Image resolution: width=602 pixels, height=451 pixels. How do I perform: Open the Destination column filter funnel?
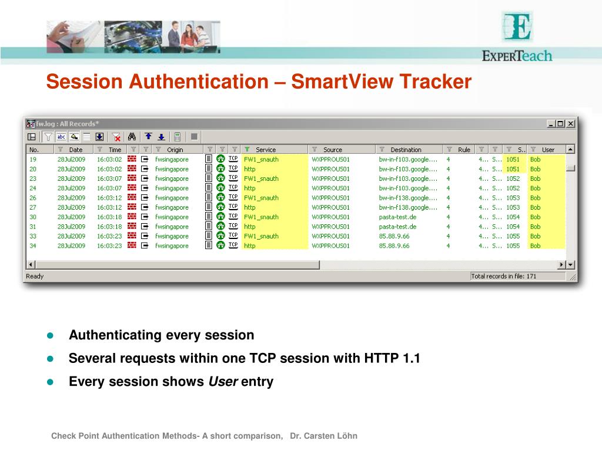382,149
